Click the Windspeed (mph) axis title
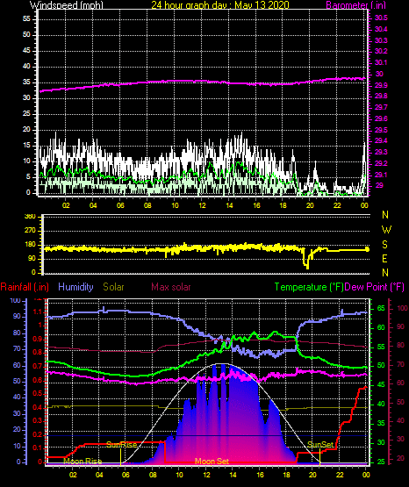Image resolution: width=409 pixels, height=487 pixels. coord(67,5)
